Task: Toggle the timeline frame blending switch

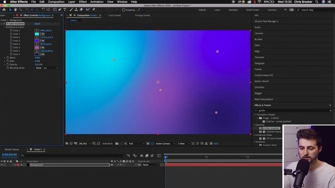Action: [147, 156]
